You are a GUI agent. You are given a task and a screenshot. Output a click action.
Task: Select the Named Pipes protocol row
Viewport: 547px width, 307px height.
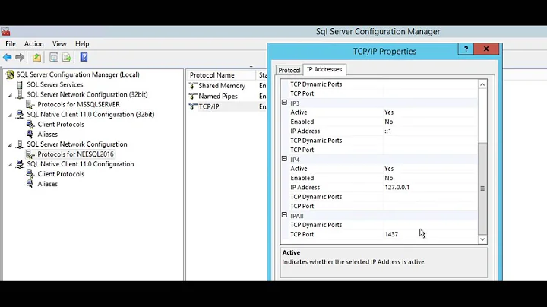click(218, 97)
